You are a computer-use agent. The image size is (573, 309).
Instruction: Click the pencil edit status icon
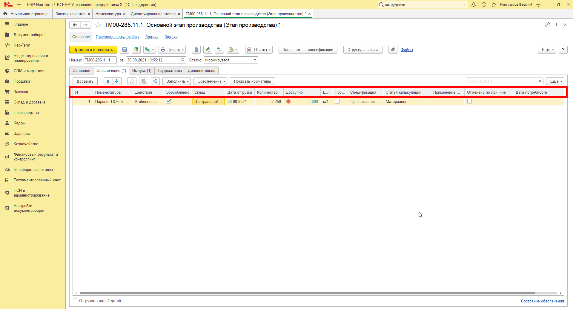(x=208, y=50)
